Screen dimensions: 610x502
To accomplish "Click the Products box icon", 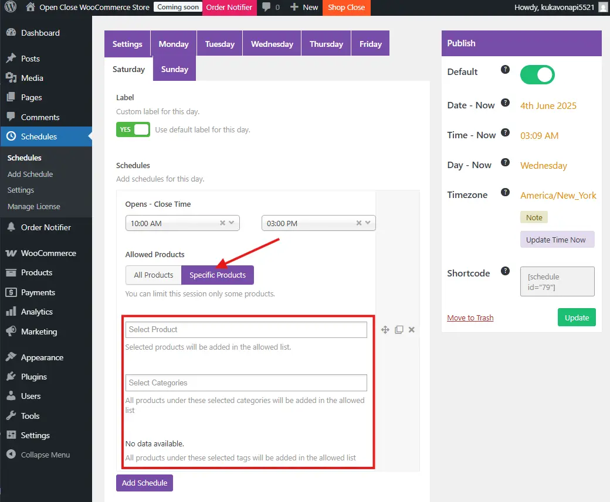I will point(11,272).
